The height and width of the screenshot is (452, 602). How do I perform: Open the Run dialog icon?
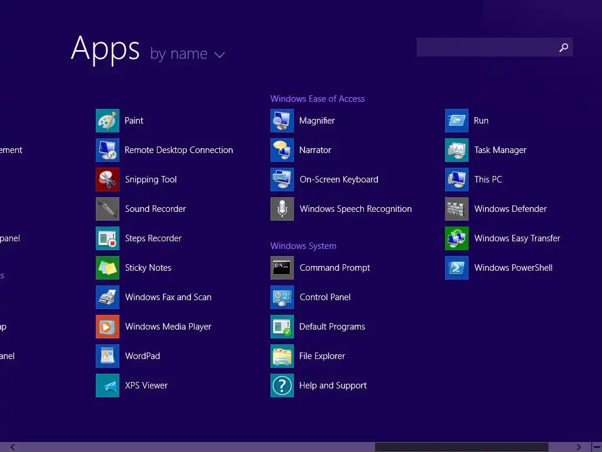[457, 121]
